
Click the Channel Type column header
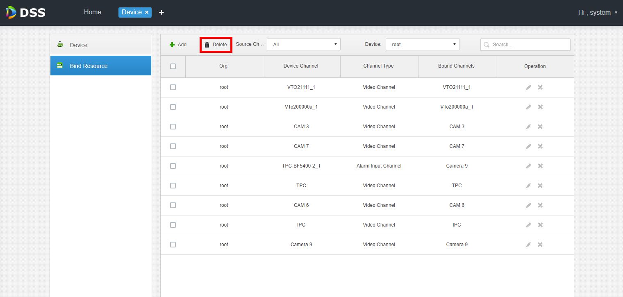pos(379,66)
